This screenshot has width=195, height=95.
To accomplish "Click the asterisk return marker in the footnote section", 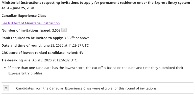I will click(x=6, y=88).
